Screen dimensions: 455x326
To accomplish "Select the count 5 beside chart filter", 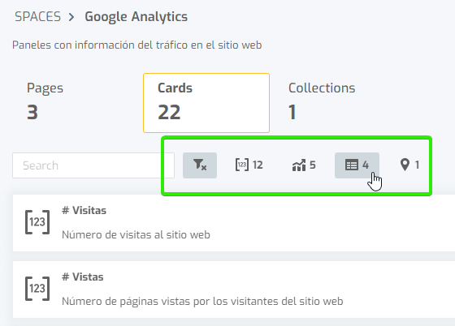I will click(313, 165).
